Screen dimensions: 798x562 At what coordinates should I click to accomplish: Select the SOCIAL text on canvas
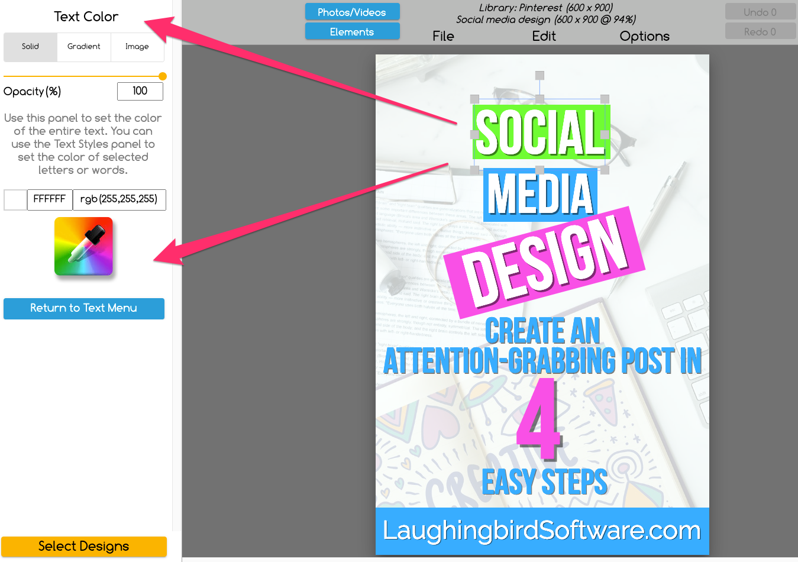[541, 133]
